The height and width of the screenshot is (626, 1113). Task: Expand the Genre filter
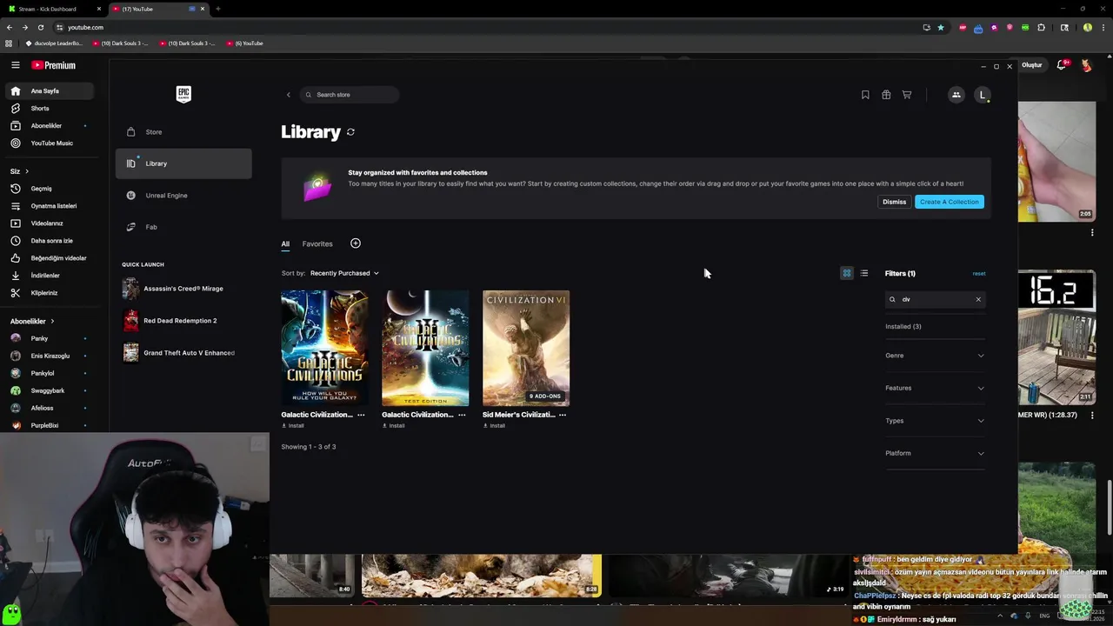coord(935,356)
